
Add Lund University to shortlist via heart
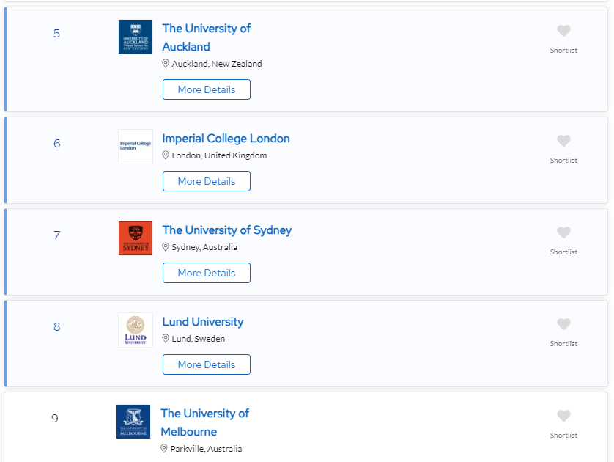coord(563,324)
